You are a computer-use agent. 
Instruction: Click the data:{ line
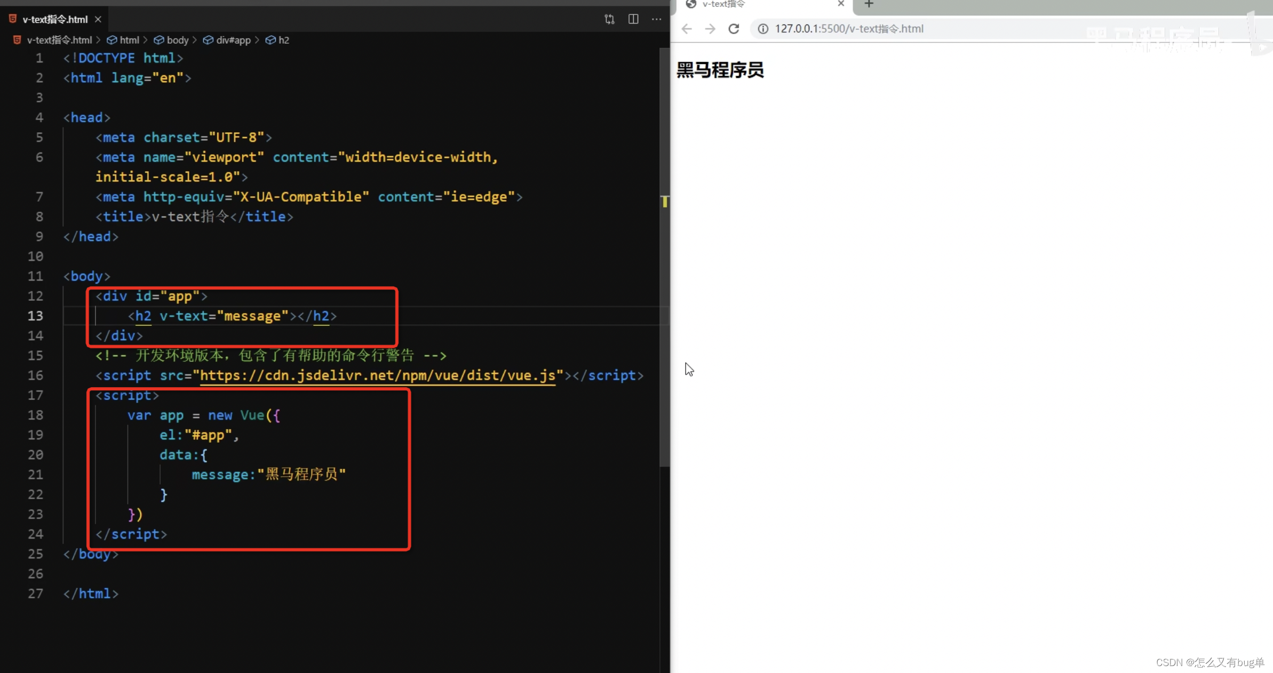(x=184, y=455)
